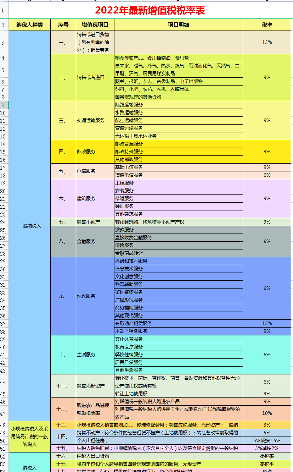Click the 十六、 sequence number cell
The width and height of the screenshot is (293, 472).
tap(63, 456)
